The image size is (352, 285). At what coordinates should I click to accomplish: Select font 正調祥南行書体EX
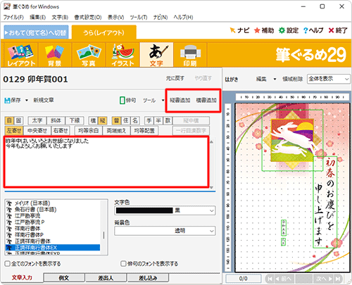point(53,248)
